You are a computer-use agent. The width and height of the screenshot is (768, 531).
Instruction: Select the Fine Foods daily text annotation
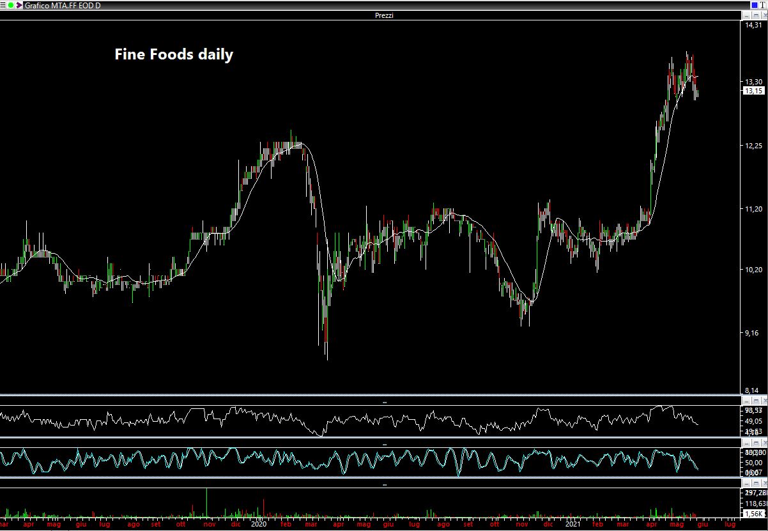coord(173,55)
